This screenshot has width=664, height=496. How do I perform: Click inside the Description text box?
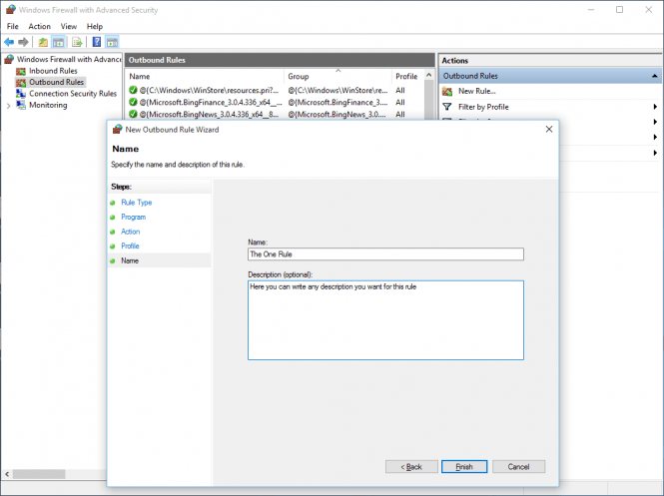(x=385, y=319)
